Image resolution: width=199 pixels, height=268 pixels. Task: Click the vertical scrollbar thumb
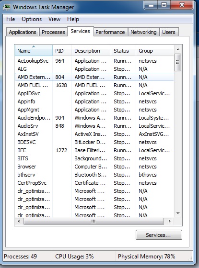click(x=178, y=62)
